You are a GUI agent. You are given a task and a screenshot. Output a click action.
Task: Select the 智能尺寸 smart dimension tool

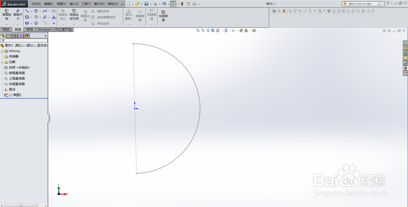click(18, 15)
